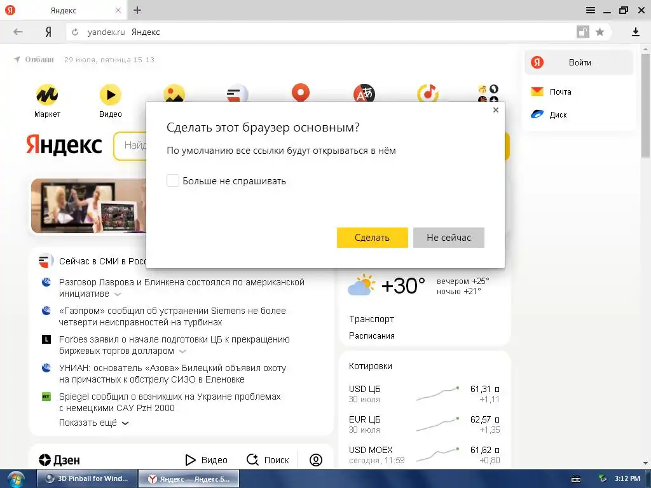Expand the Forbes news item chevron
The height and width of the screenshot is (488, 651).
[182, 351]
